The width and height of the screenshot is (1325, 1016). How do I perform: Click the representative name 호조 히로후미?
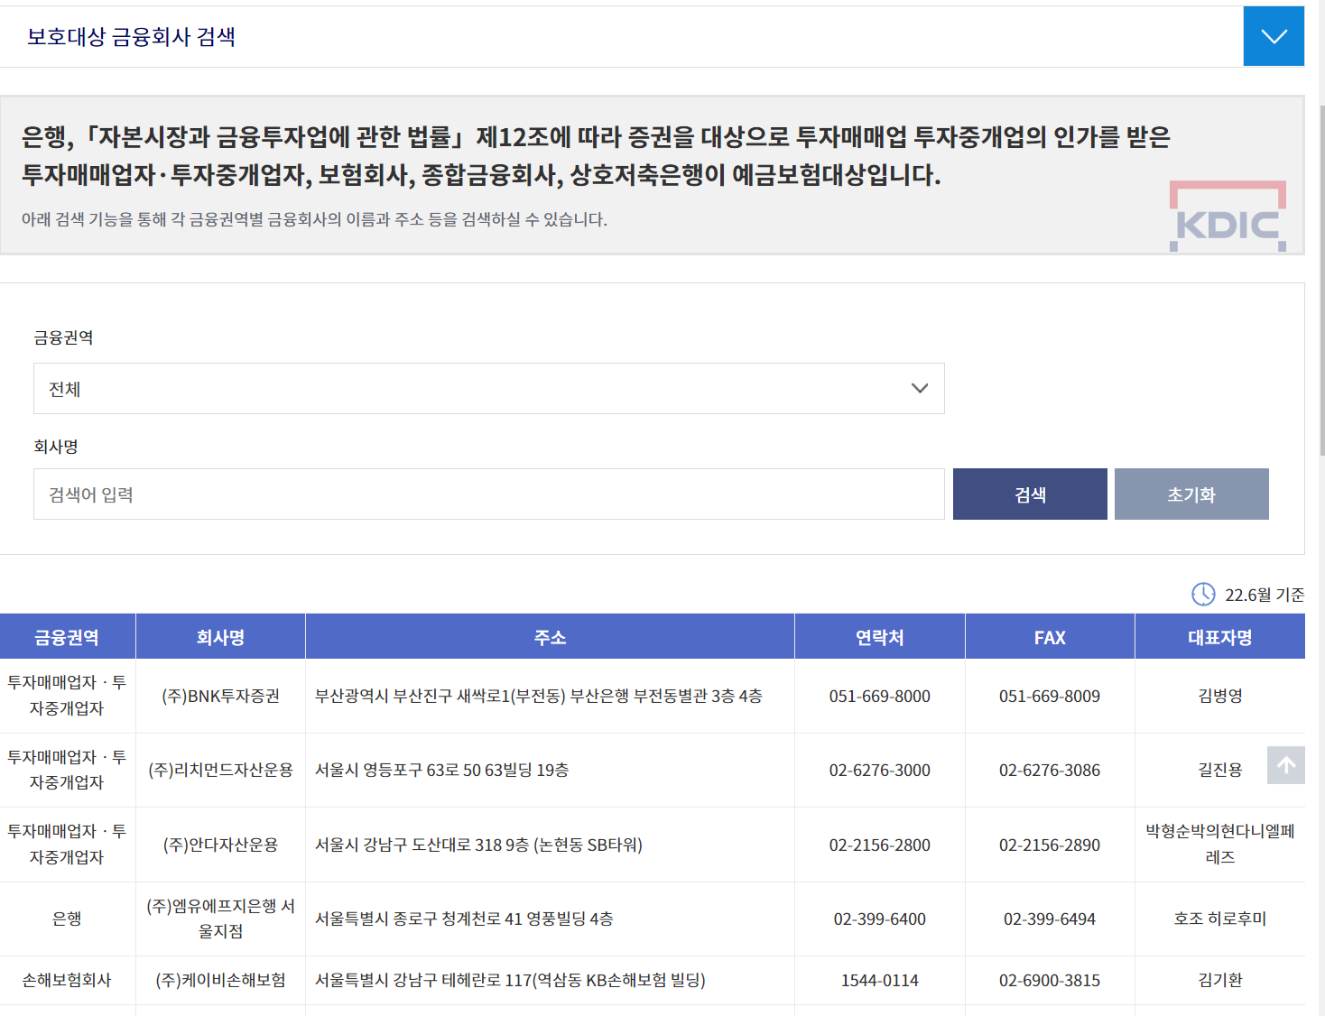coord(1220,919)
